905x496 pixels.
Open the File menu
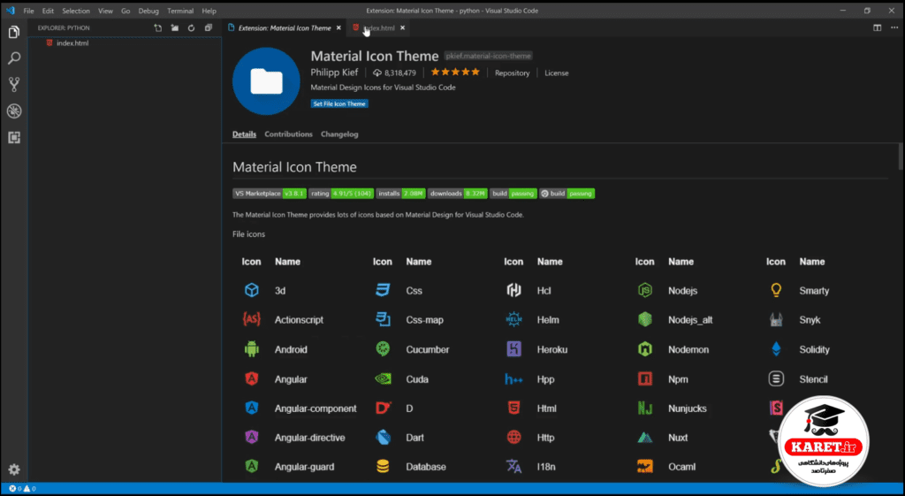(x=28, y=11)
